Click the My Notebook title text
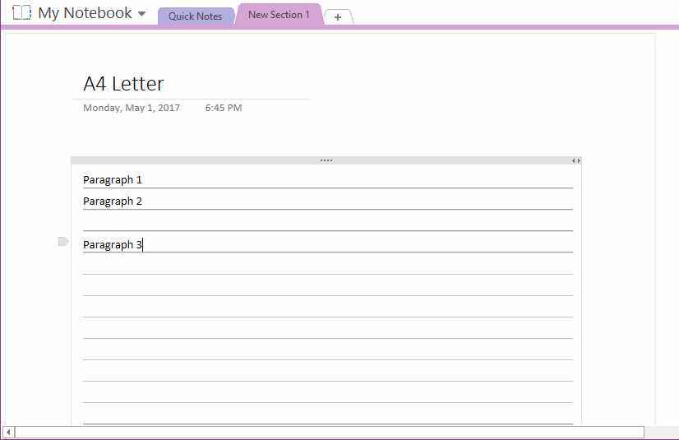This screenshot has width=679, height=440. point(85,13)
